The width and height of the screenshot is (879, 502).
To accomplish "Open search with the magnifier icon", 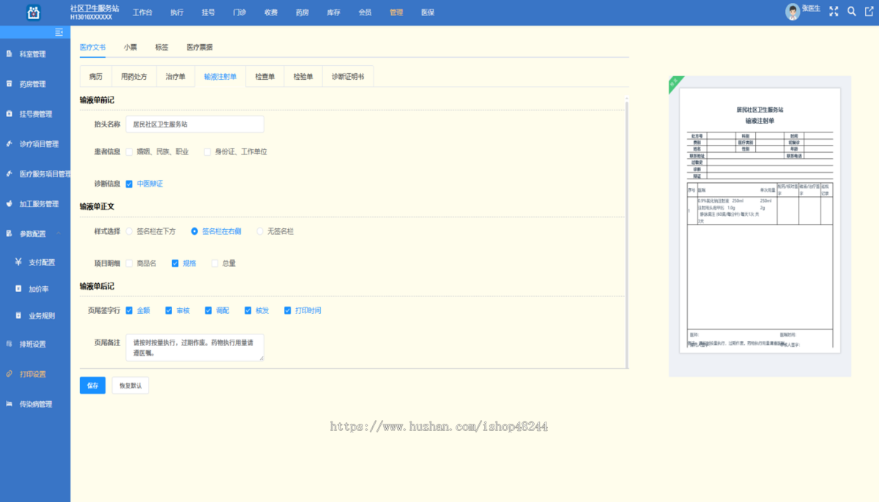I will pyautogui.click(x=851, y=12).
